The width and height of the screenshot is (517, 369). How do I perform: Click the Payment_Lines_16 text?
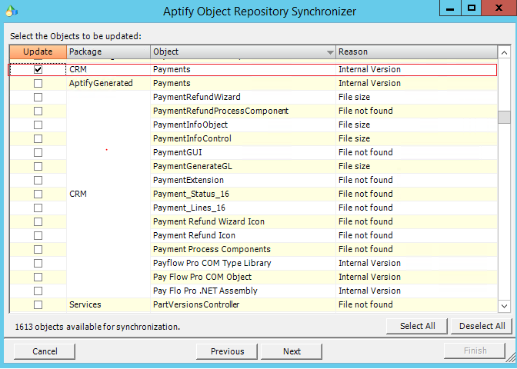(x=189, y=208)
